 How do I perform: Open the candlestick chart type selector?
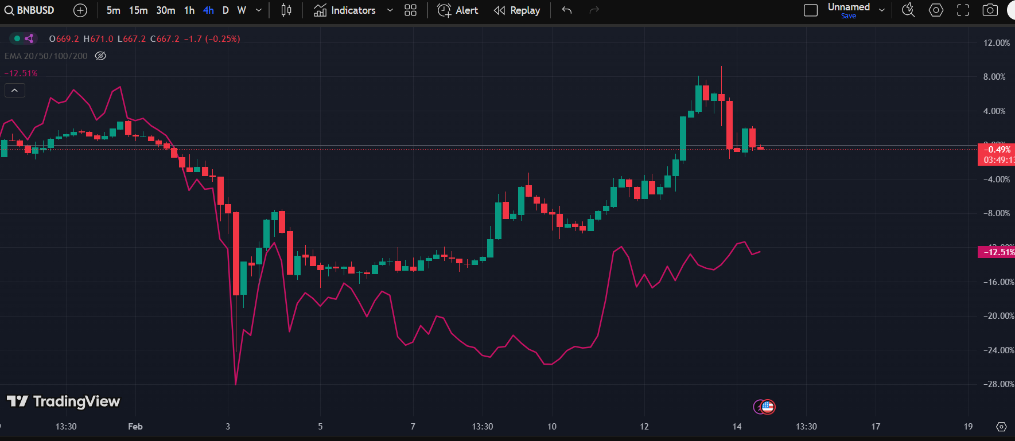coord(286,10)
